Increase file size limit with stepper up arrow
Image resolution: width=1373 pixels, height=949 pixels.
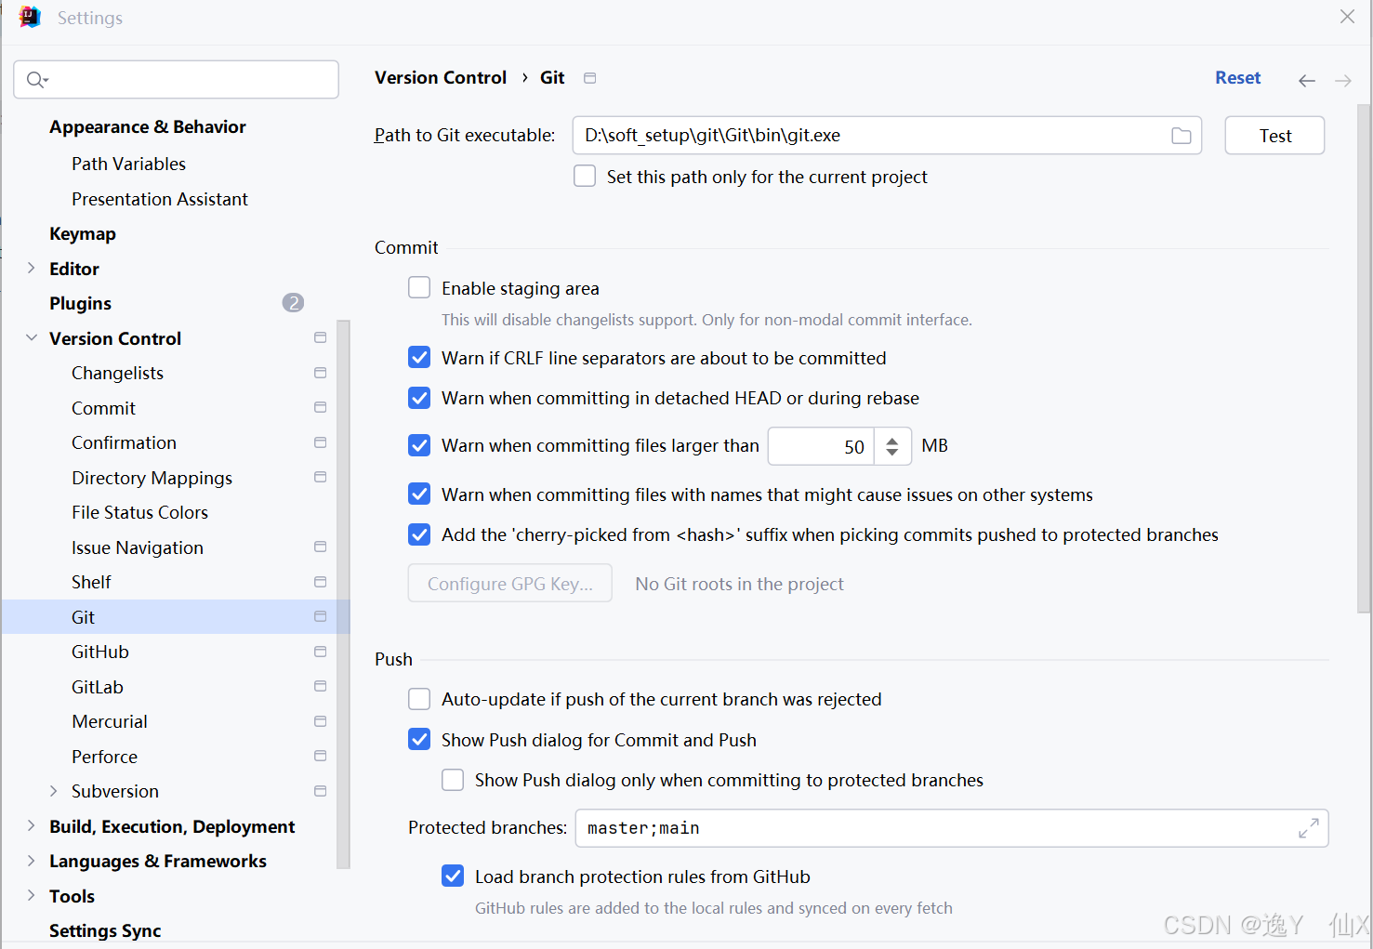pos(892,440)
